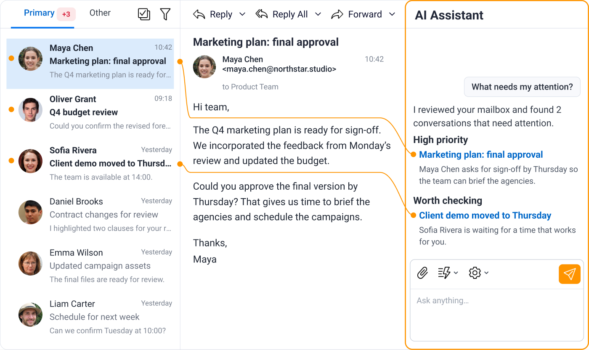Open the message filter funnel icon

[x=165, y=14]
